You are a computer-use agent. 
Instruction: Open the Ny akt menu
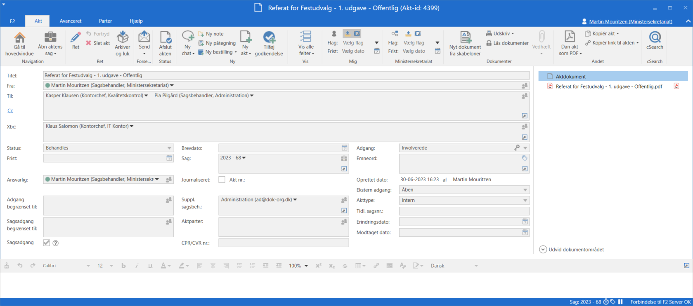pyautogui.click(x=246, y=44)
